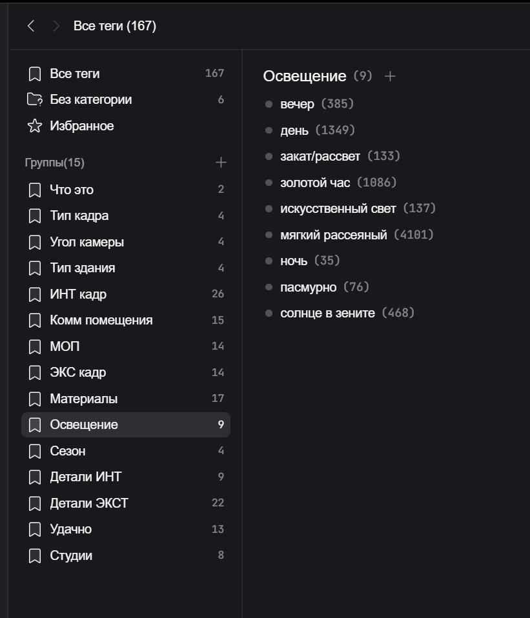Click the bookmark icon beside Студии
Viewport: 530px width, 618px height.
tap(35, 555)
